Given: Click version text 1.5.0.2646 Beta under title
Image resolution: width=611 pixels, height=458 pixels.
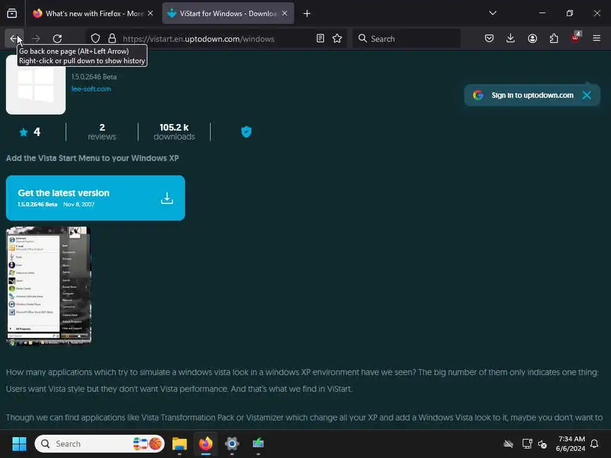Looking at the screenshot, I should pos(94,77).
